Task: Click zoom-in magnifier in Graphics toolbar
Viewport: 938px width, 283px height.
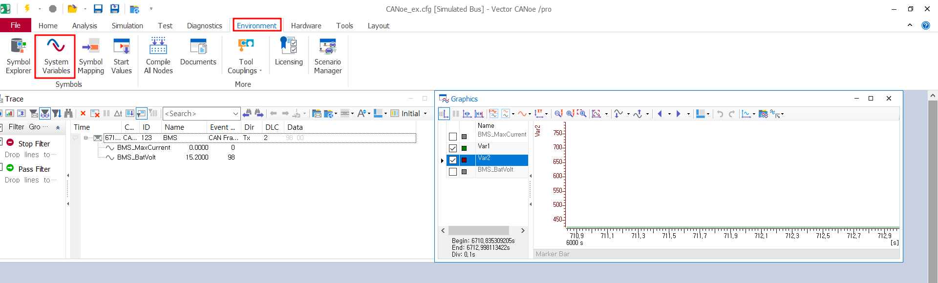Action: pyautogui.click(x=570, y=114)
